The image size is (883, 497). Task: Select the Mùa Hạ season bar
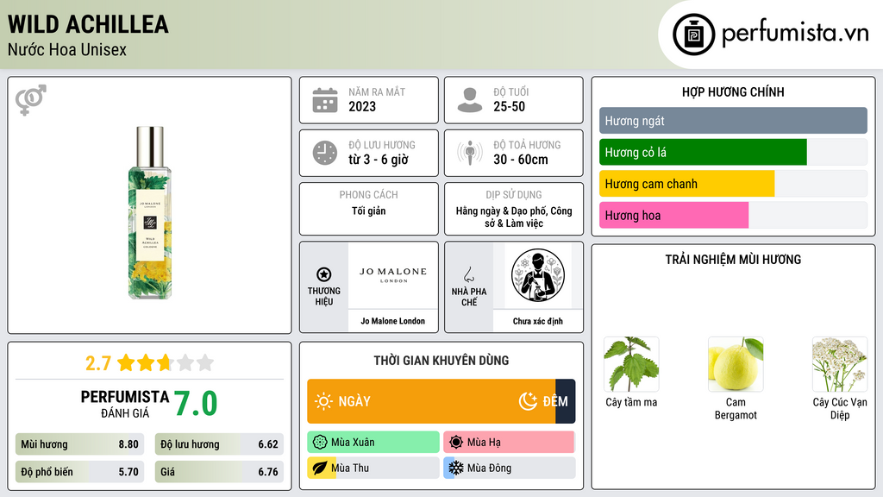(509, 443)
